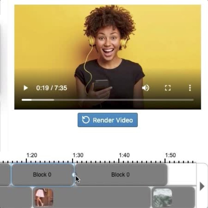
Task: Advance the timeline with the right arrow
Action: 202,186
